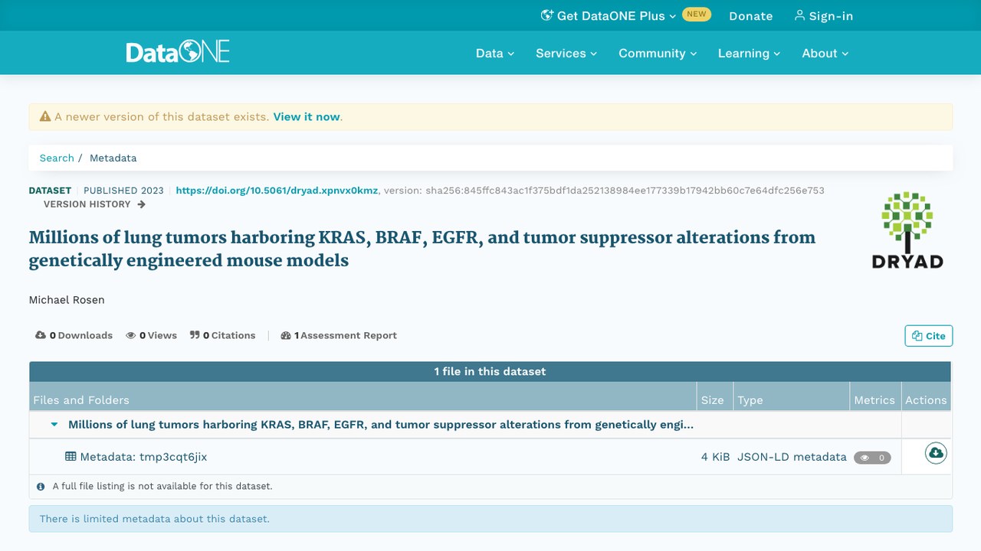Image resolution: width=981 pixels, height=551 pixels.
Task: Collapse the dataset folder tree arrow
Action: click(x=54, y=425)
